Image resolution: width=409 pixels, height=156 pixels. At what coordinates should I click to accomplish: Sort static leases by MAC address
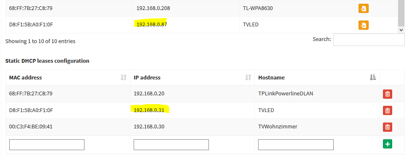pos(124,77)
